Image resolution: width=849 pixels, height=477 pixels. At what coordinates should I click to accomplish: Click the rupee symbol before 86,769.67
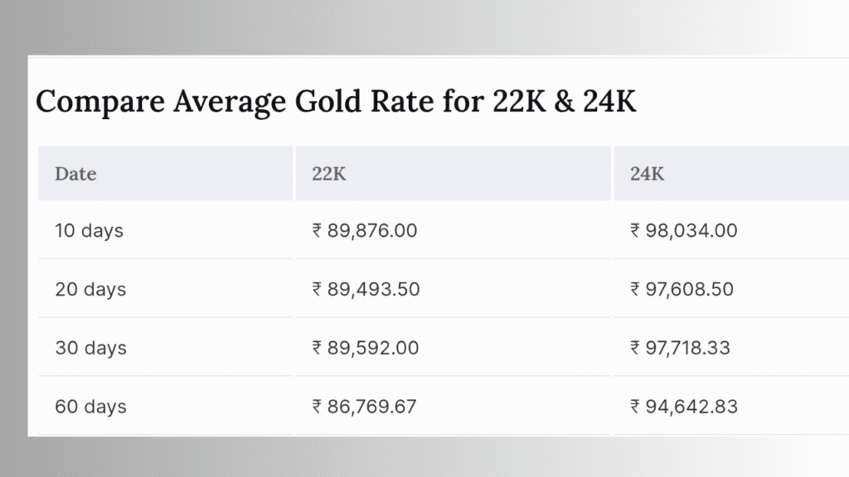pos(317,407)
